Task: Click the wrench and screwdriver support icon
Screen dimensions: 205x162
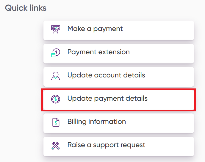Action: click(x=56, y=146)
